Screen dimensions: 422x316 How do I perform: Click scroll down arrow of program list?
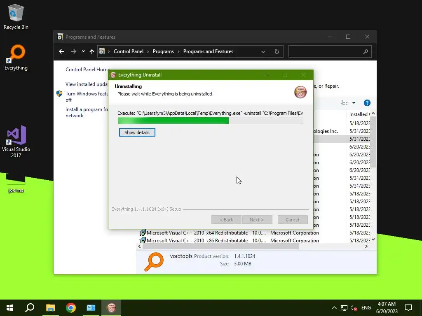[373, 239]
